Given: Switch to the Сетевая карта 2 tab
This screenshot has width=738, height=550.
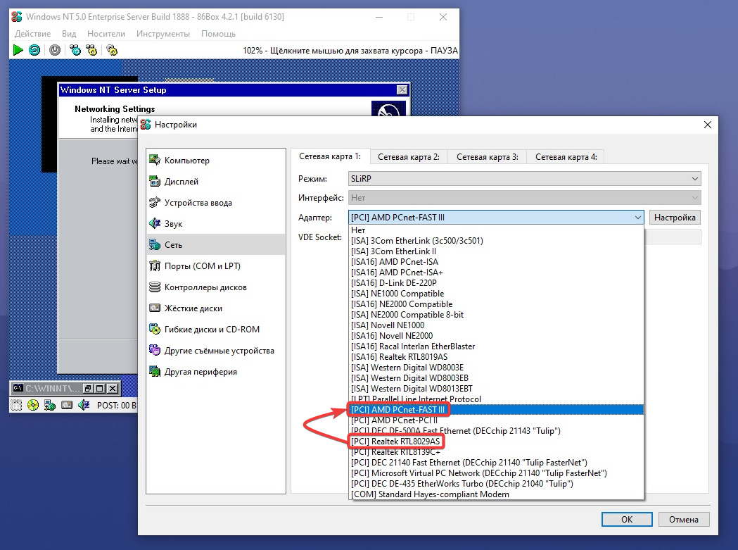Looking at the screenshot, I should (408, 157).
